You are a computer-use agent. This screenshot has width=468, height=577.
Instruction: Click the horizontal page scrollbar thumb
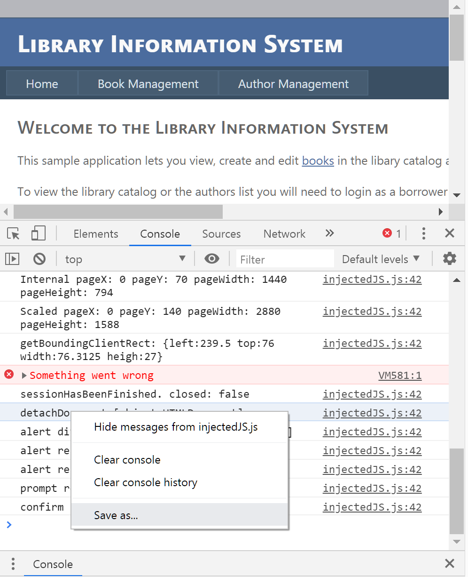pyautogui.click(x=117, y=212)
